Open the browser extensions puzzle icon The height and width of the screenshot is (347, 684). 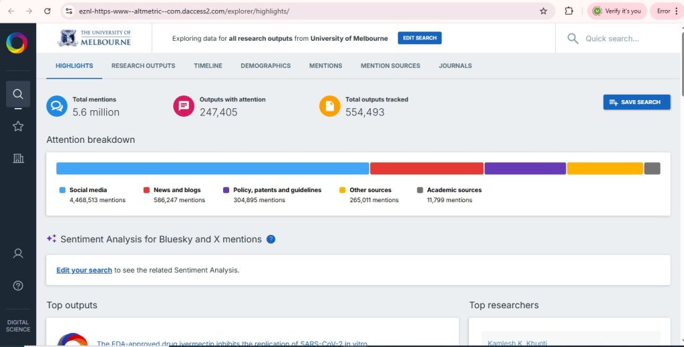pyautogui.click(x=569, y=11)
